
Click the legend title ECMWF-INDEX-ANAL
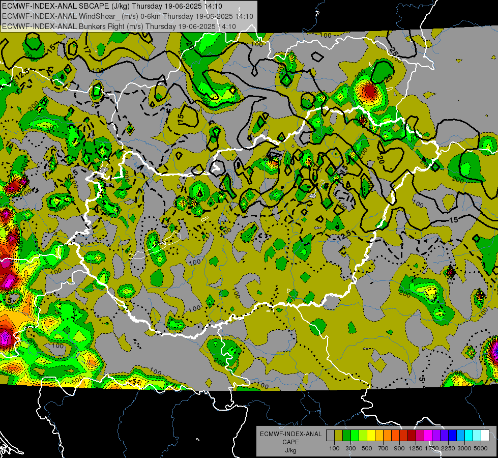[291, 434]
